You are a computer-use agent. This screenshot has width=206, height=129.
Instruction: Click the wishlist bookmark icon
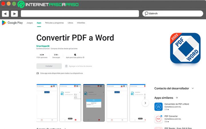click(x=66, y=66)
